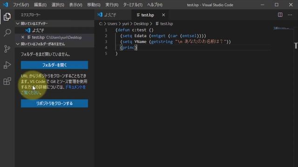Click the C: breadcrumb segment
The image size is (298, 167).
pos(101,24)
